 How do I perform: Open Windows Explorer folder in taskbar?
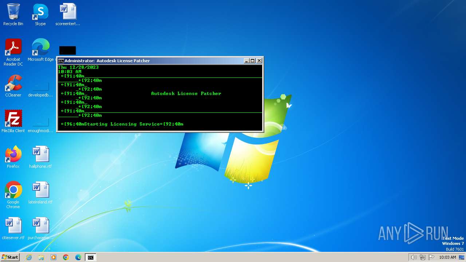[41, 257]
